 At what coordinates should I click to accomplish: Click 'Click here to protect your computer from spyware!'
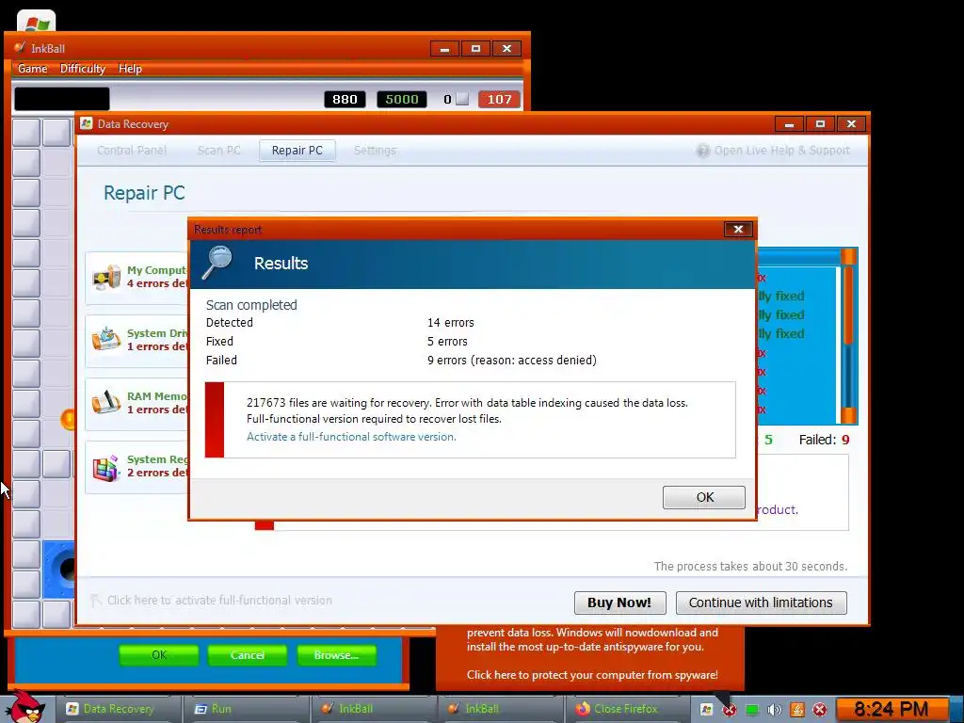592,675
